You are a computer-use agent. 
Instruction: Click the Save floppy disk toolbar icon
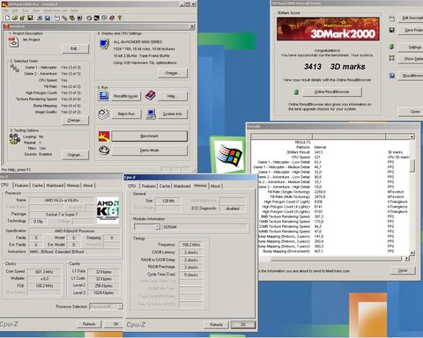pos(30,18)
